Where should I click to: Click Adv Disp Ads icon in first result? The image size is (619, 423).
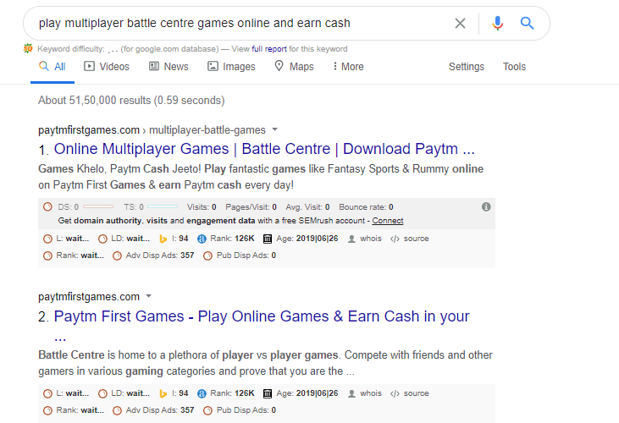coord(117,255)
